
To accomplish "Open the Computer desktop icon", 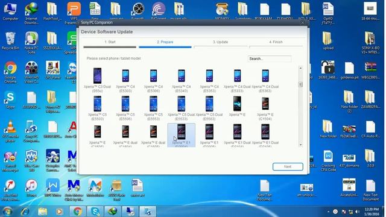I will click(x=10, y=11).
